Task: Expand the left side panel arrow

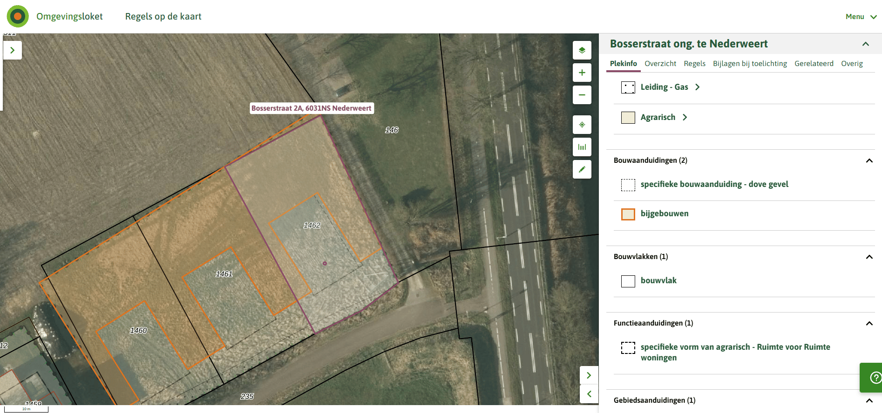Action: click(x=13, y=50)
